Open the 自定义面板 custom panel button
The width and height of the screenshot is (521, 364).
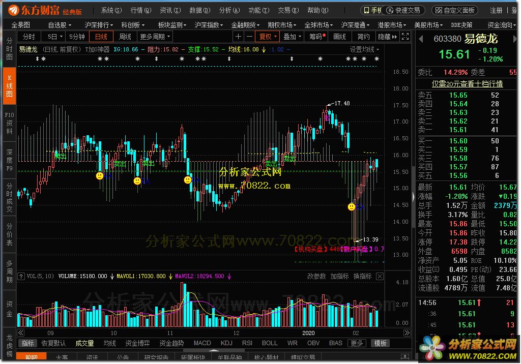click(454, 10)
